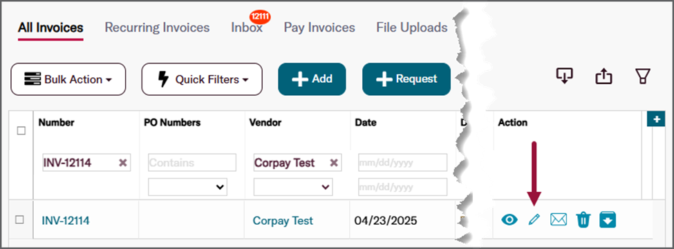The image size is (674, 249).
Task: Expand the Vendor filter select
Action: click(x=293, y=187)
